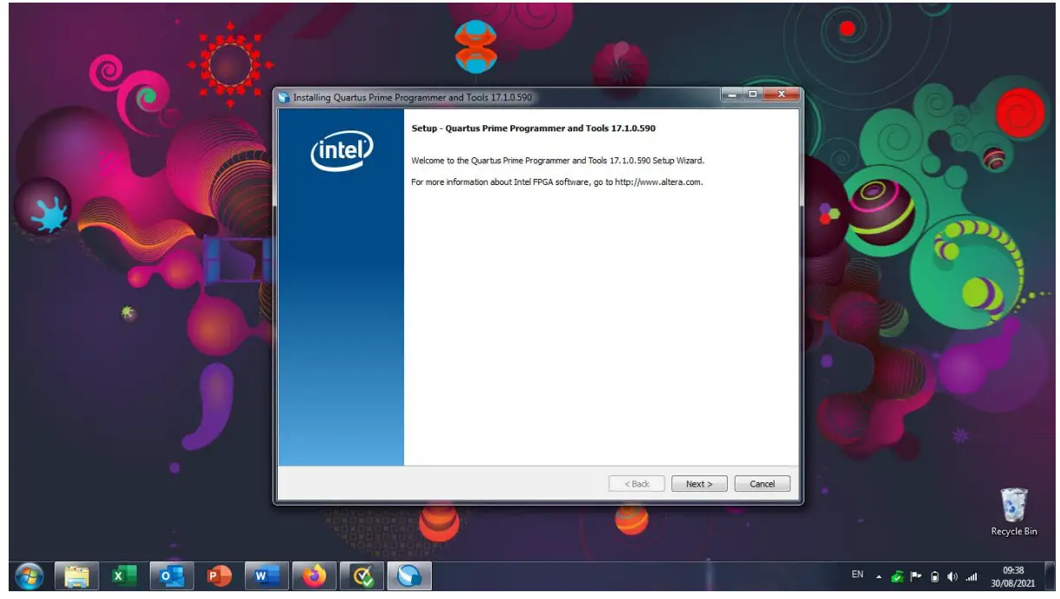Select the Quartus installer taskbar button
Image resolution: width=1060 pixels, height=599 pixels.
[408, 576]
